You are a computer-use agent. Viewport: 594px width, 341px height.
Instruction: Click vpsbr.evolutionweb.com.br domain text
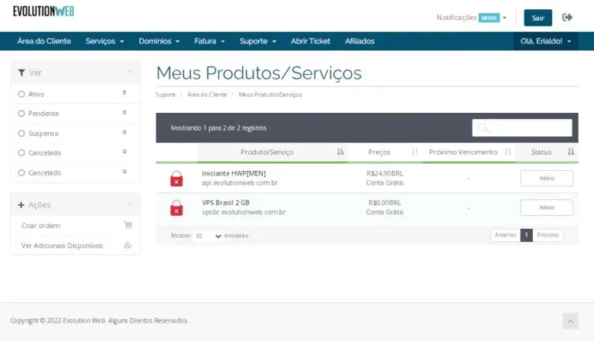(x=244, y=212)
